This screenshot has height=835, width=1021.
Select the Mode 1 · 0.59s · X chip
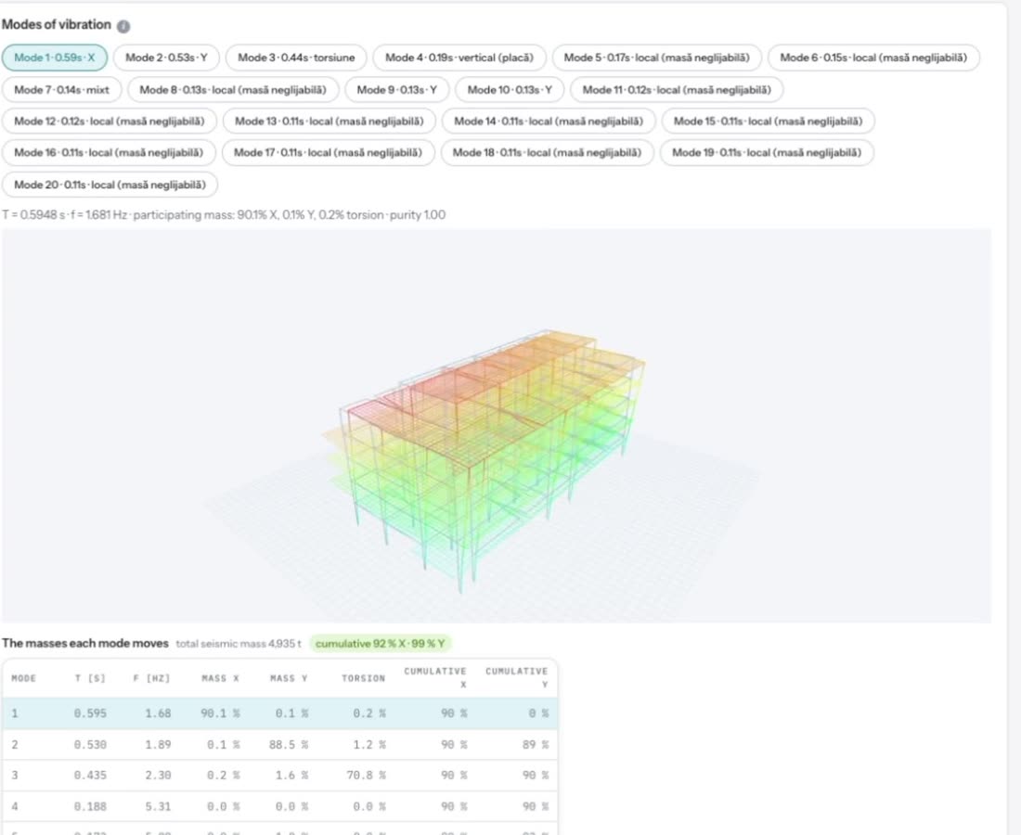55,58
